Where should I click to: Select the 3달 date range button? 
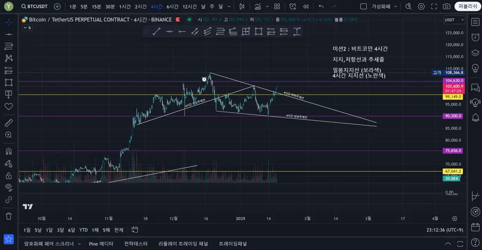[x=60, y=230]
